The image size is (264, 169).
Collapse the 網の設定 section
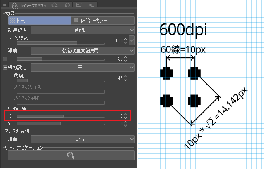pos(5,67)
